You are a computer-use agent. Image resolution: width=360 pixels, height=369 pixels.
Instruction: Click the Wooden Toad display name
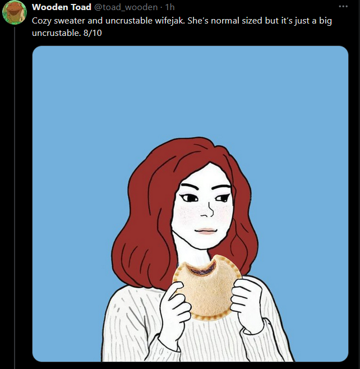pyautogui.click(x=62, y=7)
